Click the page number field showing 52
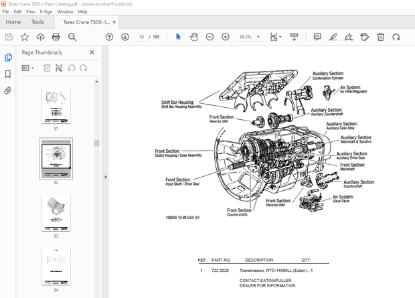 [142, 37]
